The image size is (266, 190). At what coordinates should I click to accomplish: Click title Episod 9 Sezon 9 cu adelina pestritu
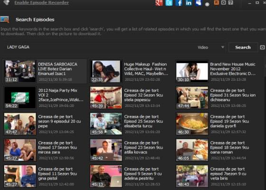pyautogui.click(x=143, y=174)
